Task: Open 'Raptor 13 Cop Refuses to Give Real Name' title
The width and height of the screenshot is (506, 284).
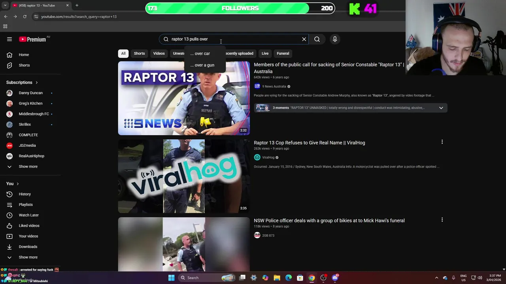Action: tap(310, 143)
